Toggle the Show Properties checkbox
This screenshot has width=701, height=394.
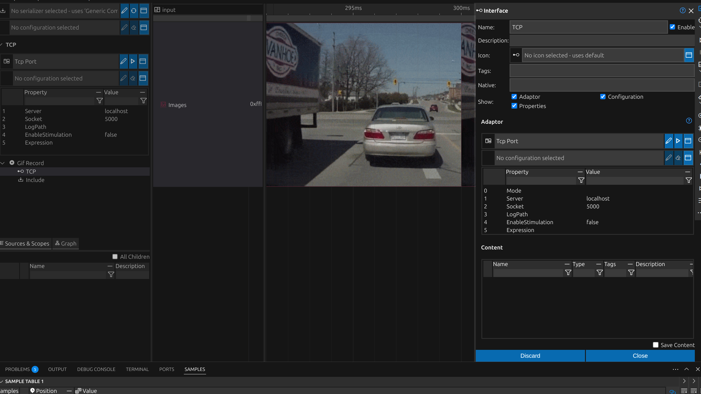514,106
